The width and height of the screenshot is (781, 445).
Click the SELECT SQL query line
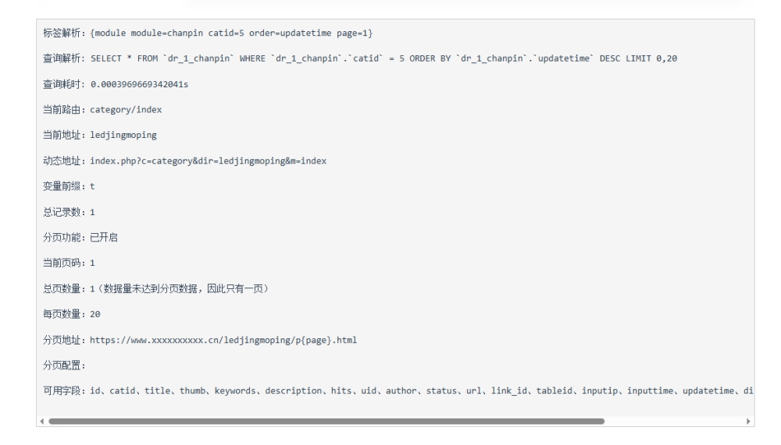coord(383,58)
